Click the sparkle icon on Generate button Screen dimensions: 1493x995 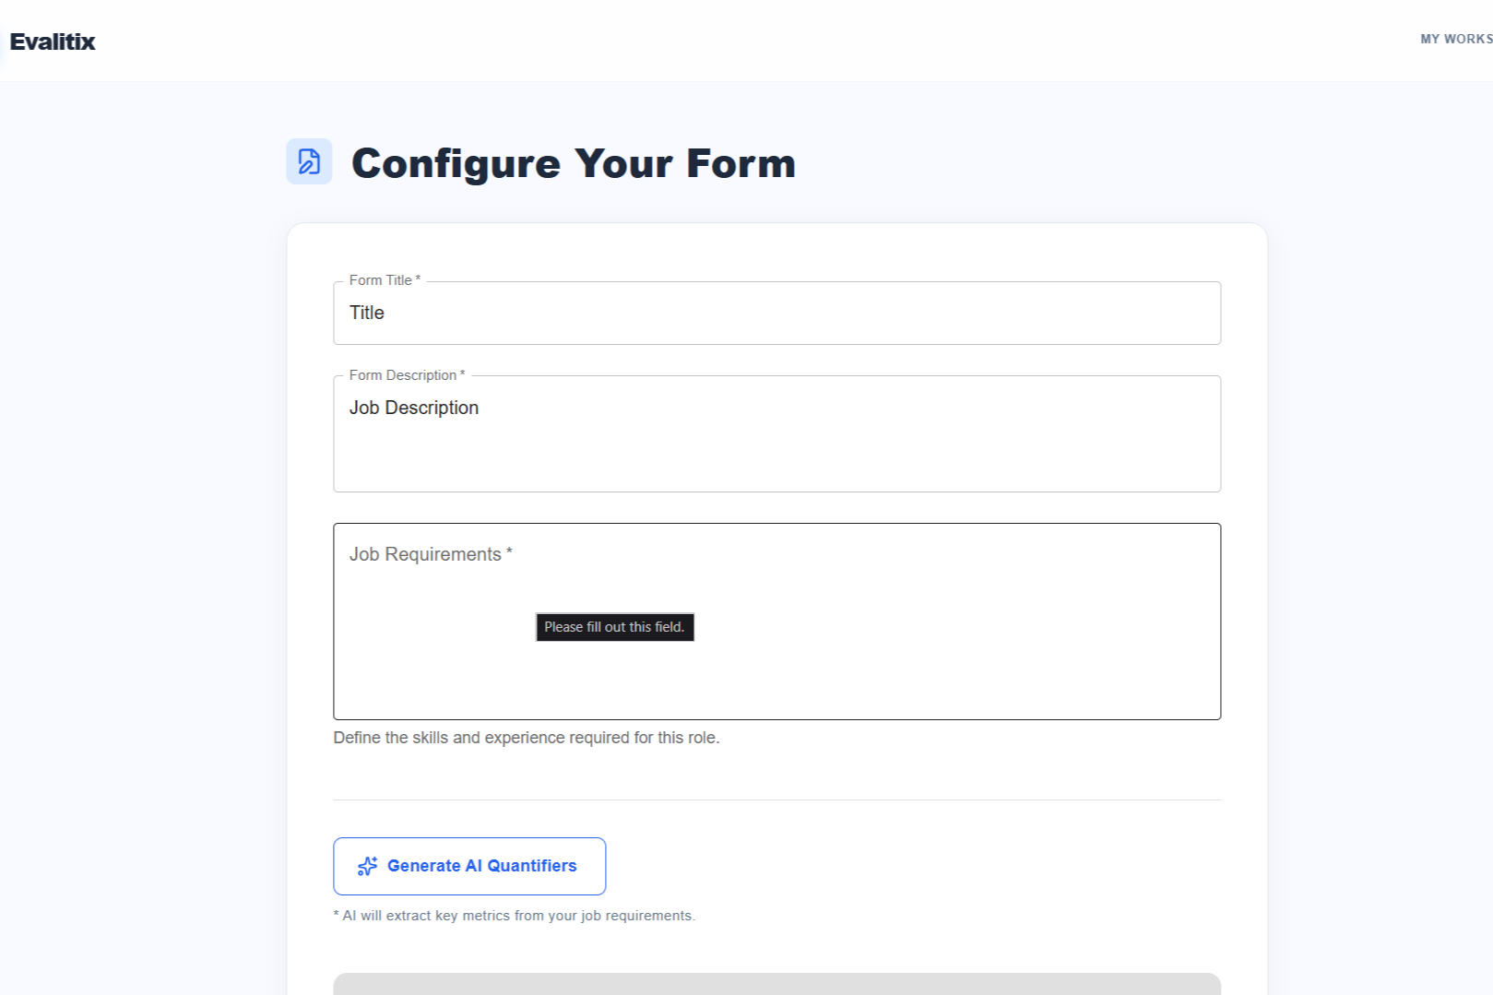[367, 866]
